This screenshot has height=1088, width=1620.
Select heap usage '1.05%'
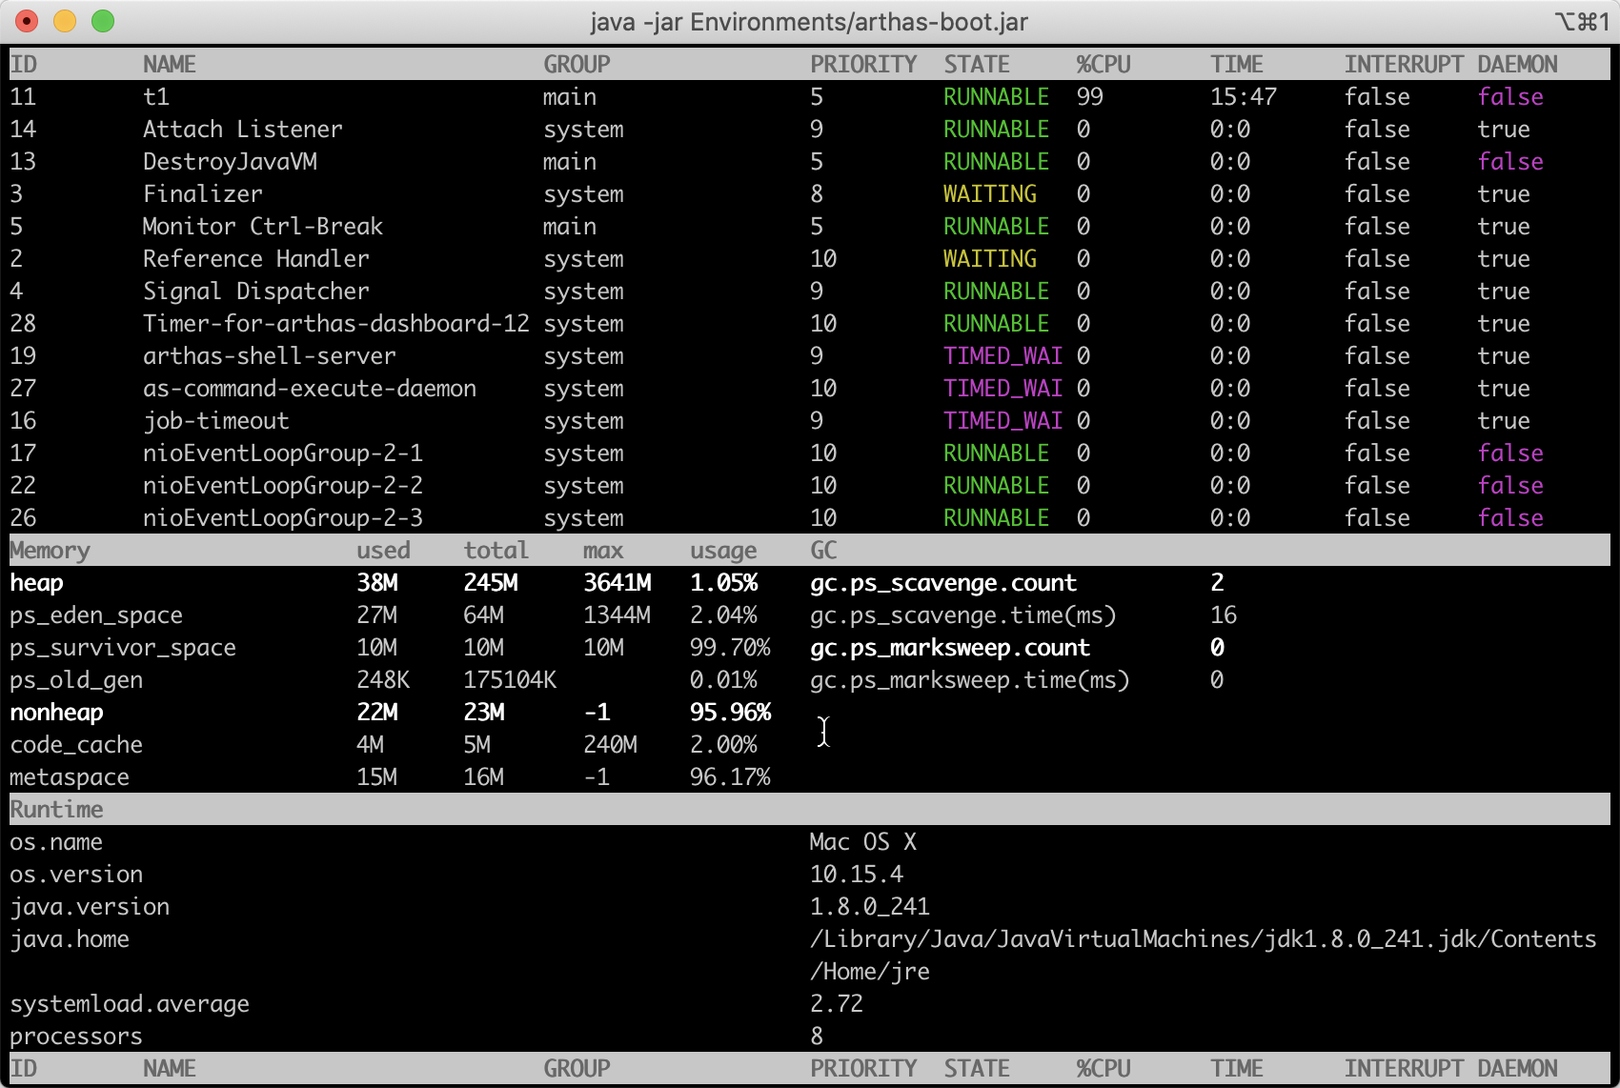(x=724, y=583)
